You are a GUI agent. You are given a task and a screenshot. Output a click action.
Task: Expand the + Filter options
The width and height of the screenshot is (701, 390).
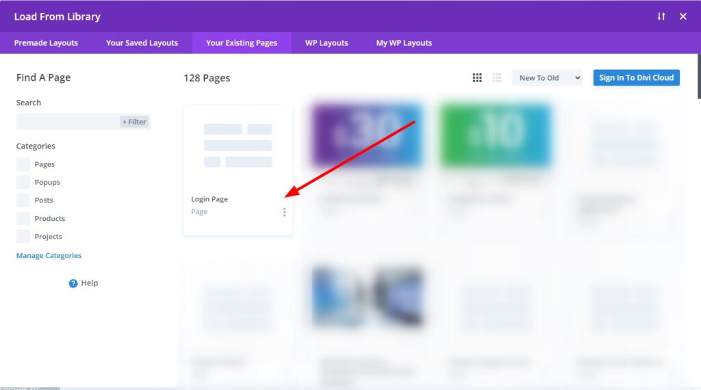point(134,122)
